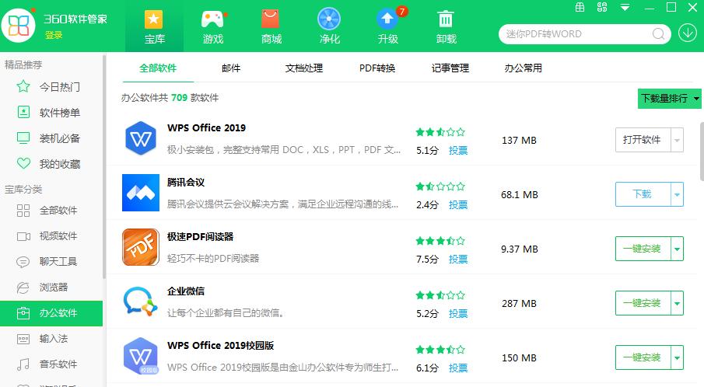704x387 pixels.
Task: Click 下载 for 腾讯会议
Action: 643,194
